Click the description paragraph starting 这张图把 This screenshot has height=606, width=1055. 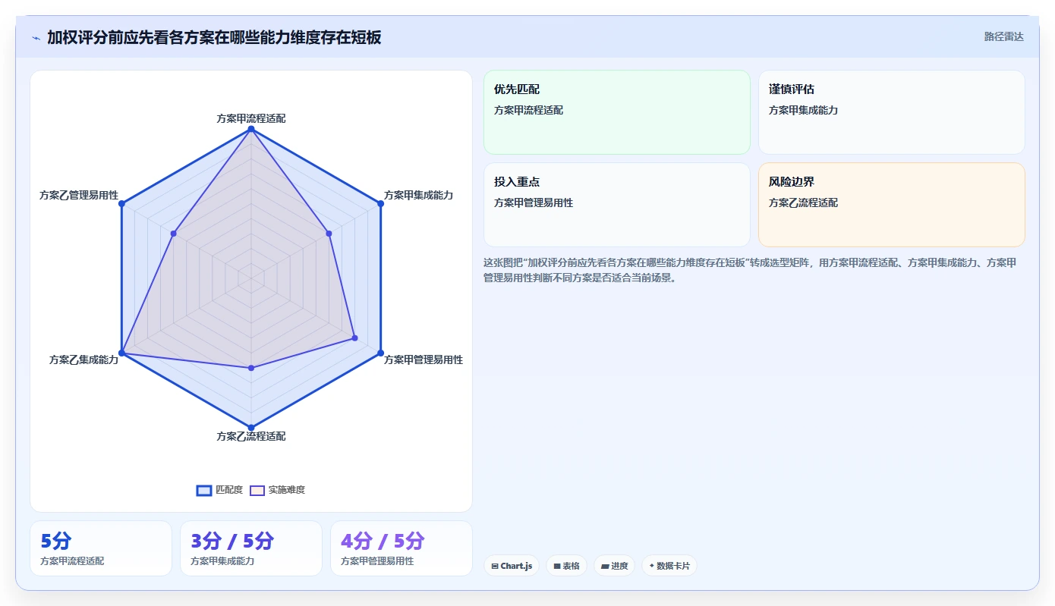(x=754, y=270)
